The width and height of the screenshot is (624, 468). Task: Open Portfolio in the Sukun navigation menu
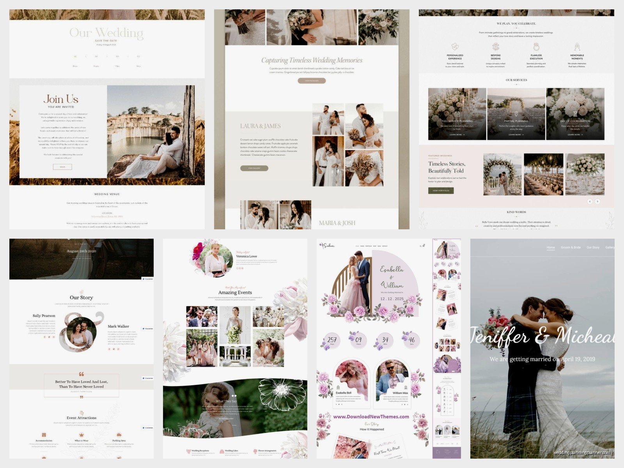click(x=369, y=246)
